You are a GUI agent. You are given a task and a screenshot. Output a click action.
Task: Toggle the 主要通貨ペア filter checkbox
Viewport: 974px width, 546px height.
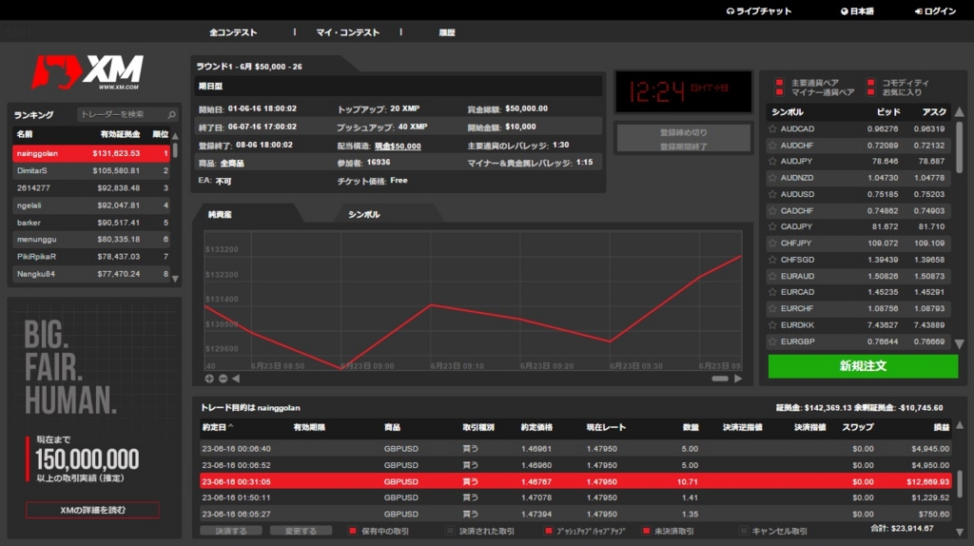(780, 83)
